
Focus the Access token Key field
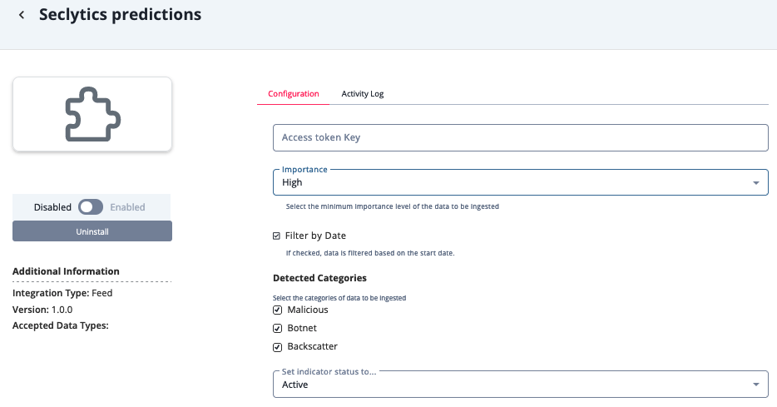coord(520,138)
